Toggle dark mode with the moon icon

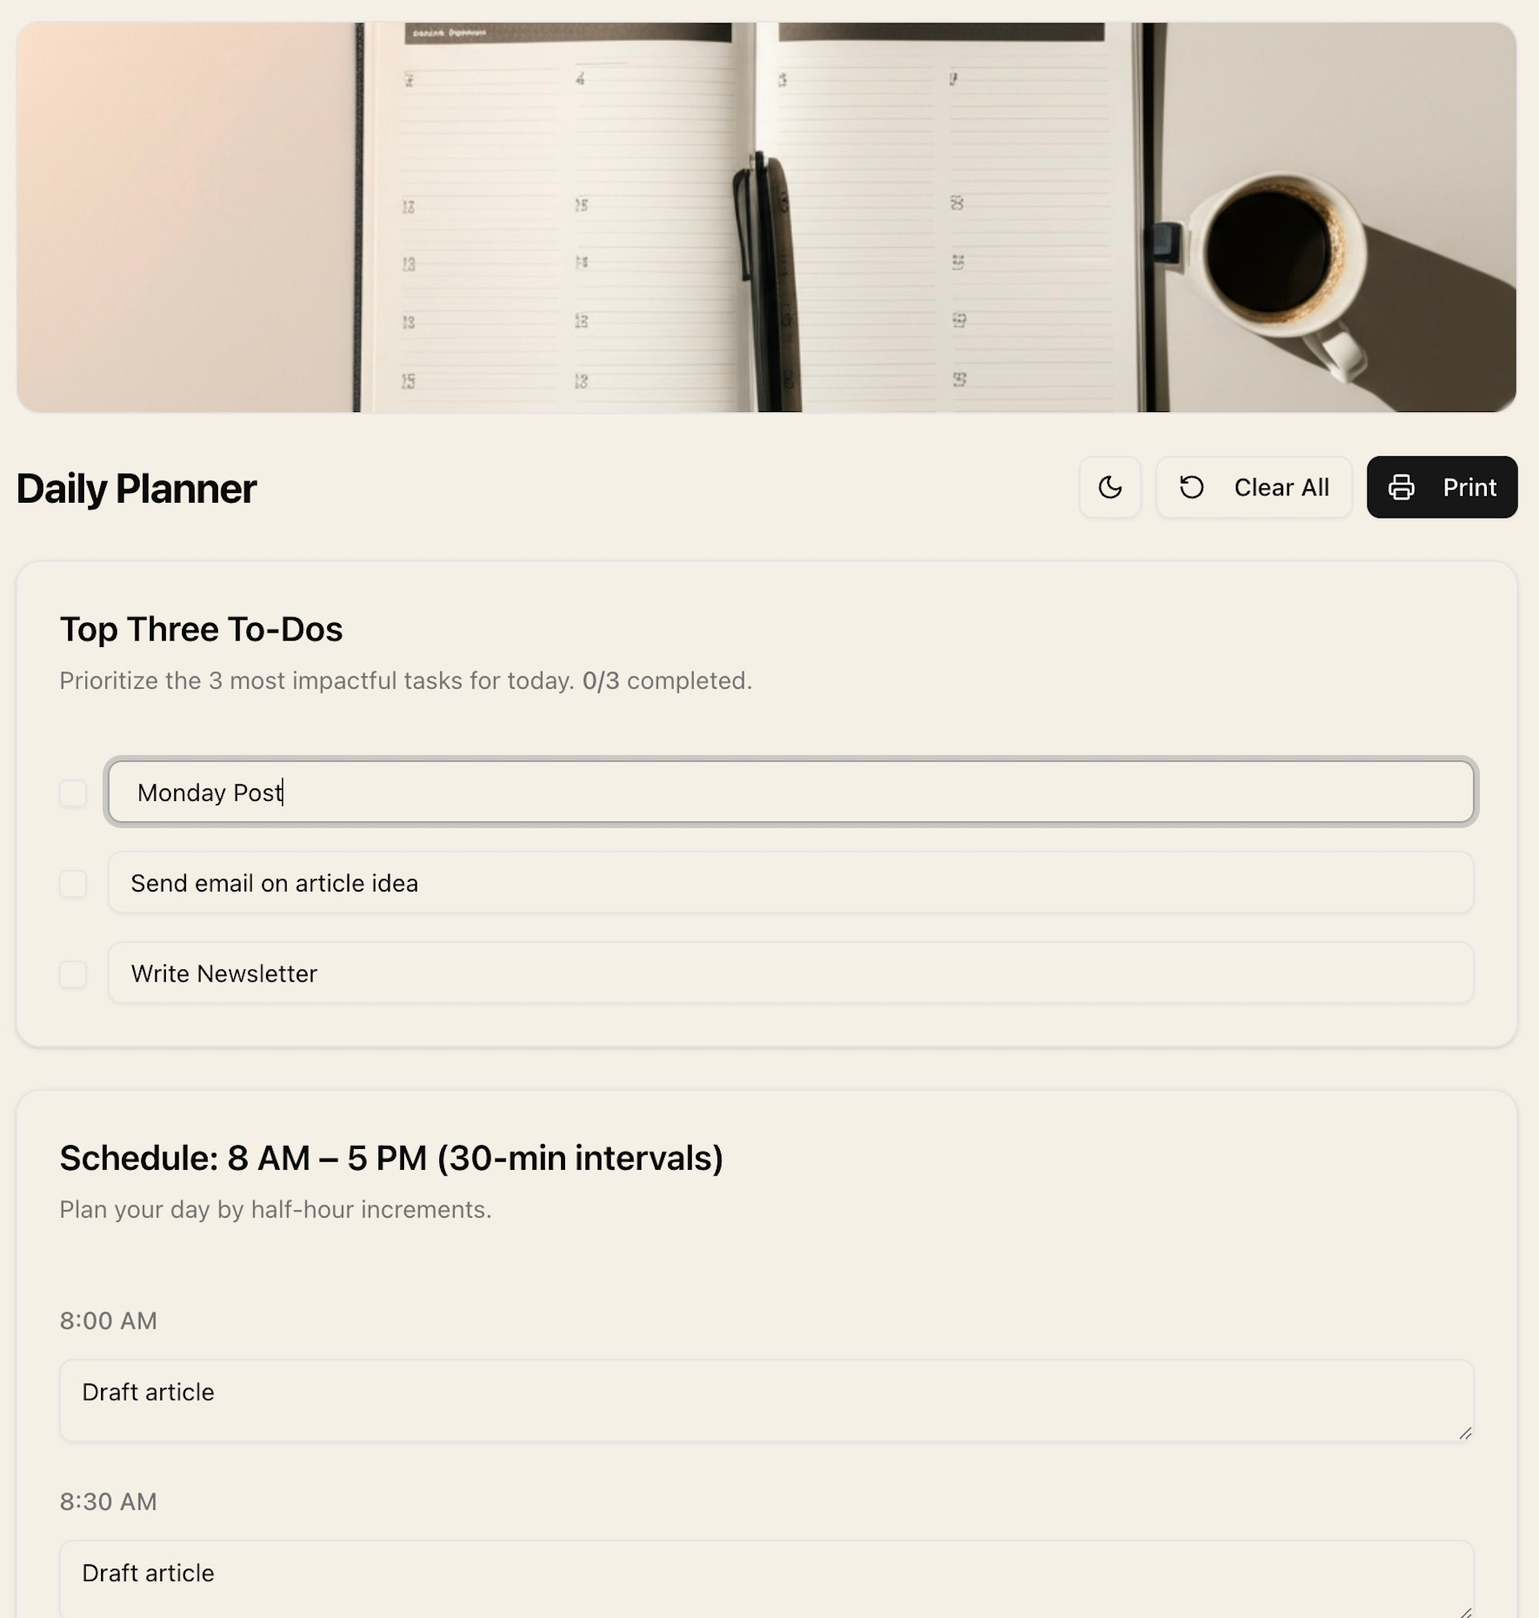pyautogui.click(x=1109, y=487)
